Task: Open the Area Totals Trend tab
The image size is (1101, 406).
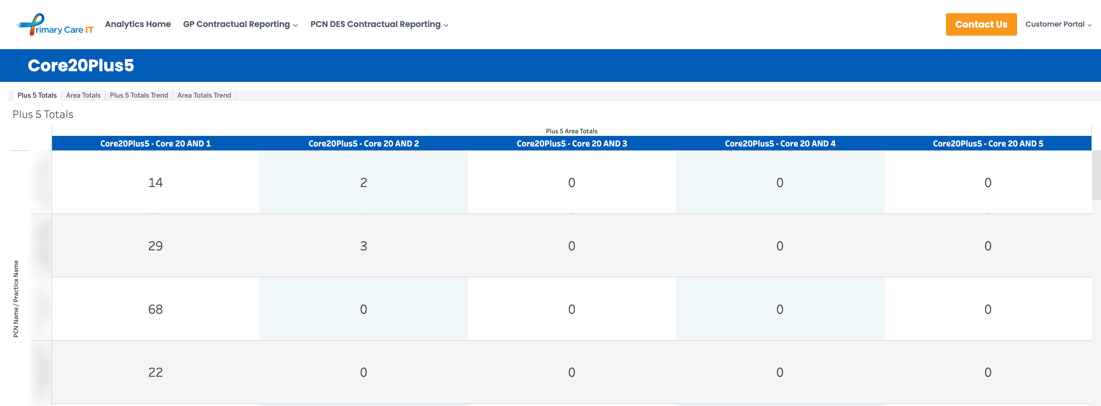Action: [x=204, y=95]
